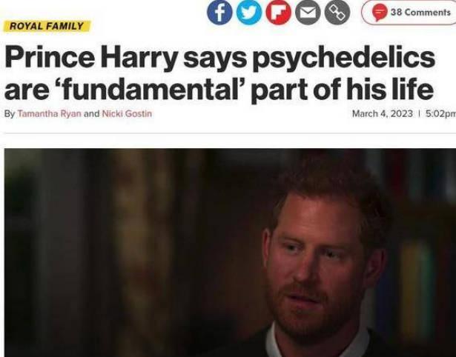Copy article link with chain icon
The height and width of the screenshot is (357, 456).
point(337,12)
